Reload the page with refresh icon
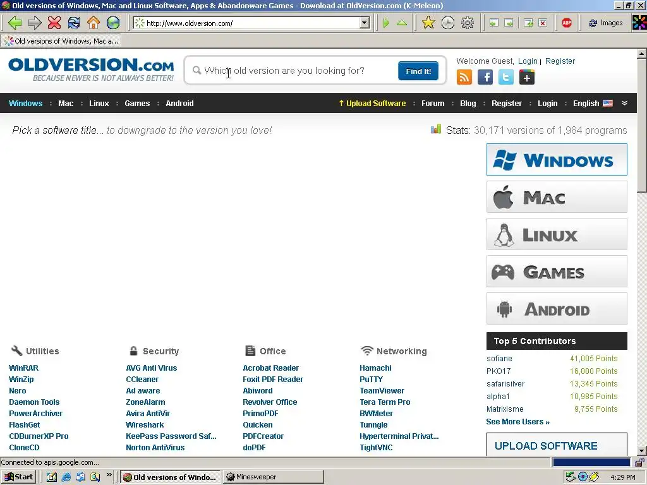 (x=74, y=23)
